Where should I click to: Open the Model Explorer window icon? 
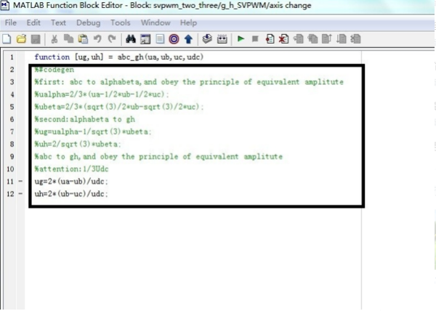pos(145,39)
